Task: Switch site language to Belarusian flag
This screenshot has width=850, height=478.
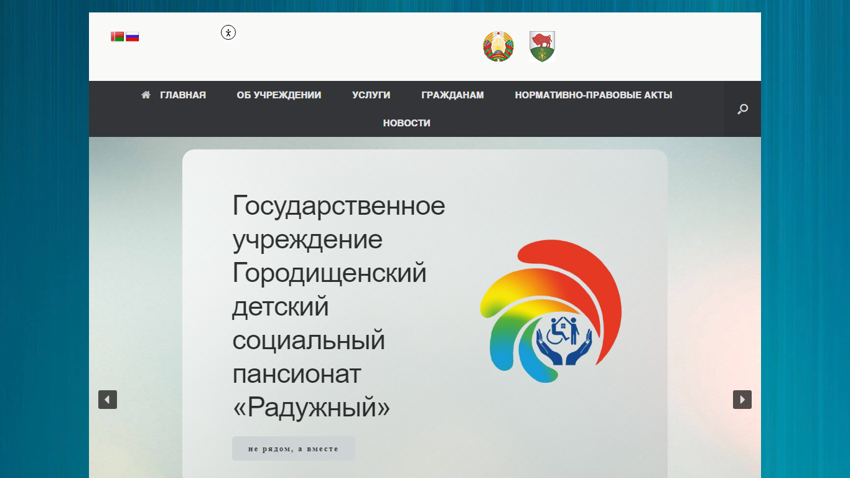Action: pyautogui.click(x=117, y=36)
